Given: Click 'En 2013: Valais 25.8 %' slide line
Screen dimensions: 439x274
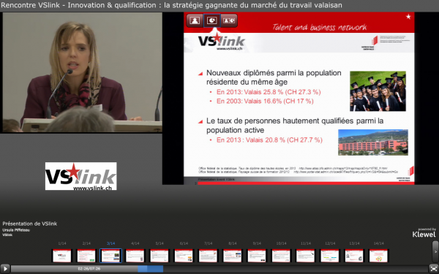Looking at the screenshot, I should coord(269,92).
